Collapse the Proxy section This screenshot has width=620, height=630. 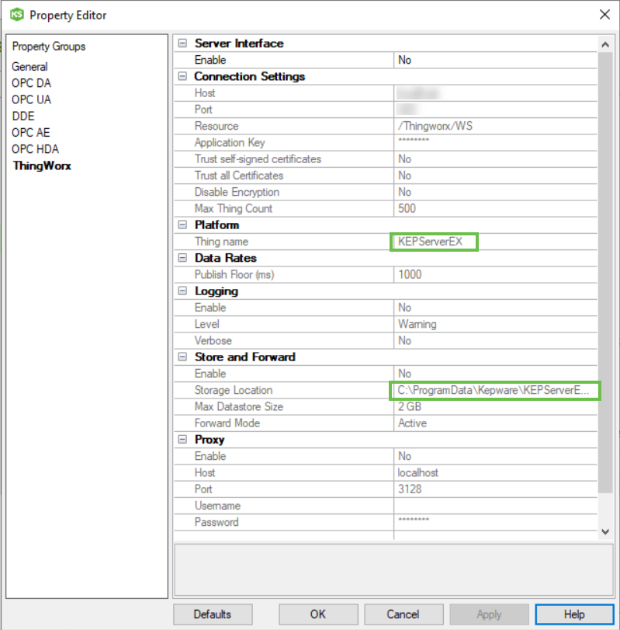tap(182, 440)
